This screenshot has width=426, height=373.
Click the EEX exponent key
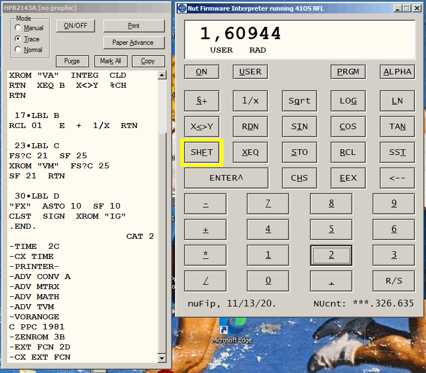[348, 178]
